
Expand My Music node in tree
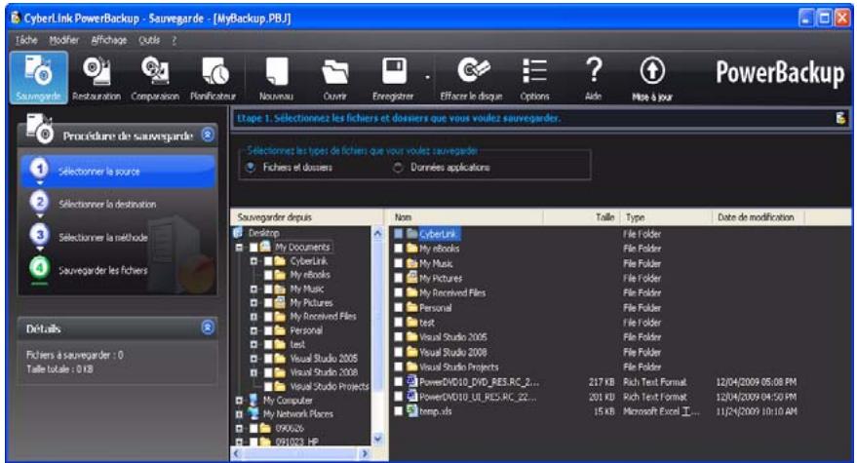pos(253,289)
